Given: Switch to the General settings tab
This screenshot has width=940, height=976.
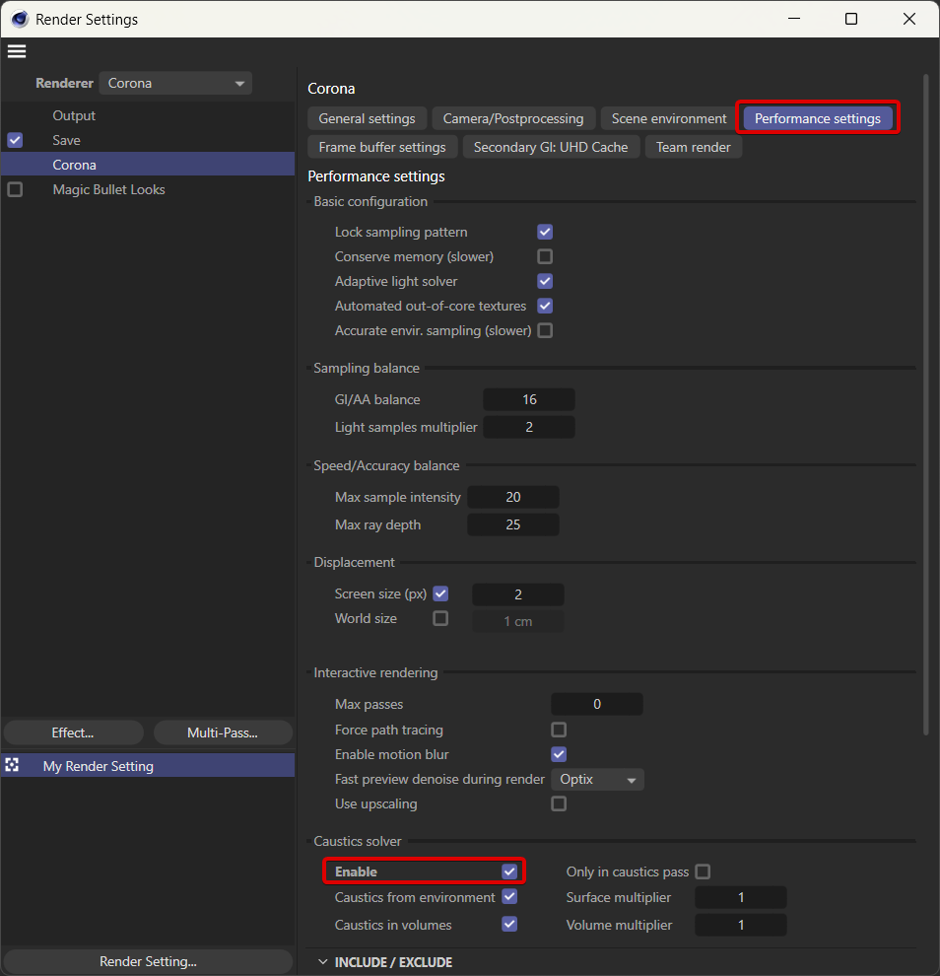Looking at the screenshot, I should click(368, 118).
